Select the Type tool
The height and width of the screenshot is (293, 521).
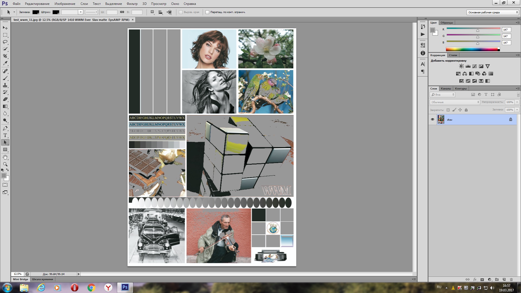[x=5, y=135]
